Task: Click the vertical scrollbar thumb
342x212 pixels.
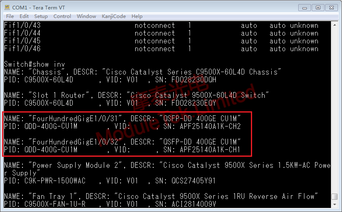Action: click(335, 196)
